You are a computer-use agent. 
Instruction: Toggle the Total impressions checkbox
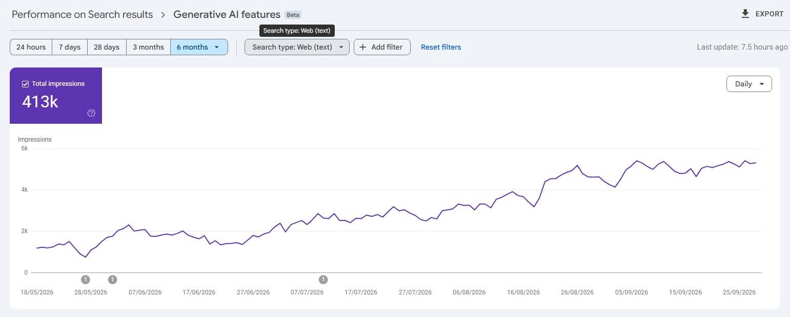click(25, 84)
